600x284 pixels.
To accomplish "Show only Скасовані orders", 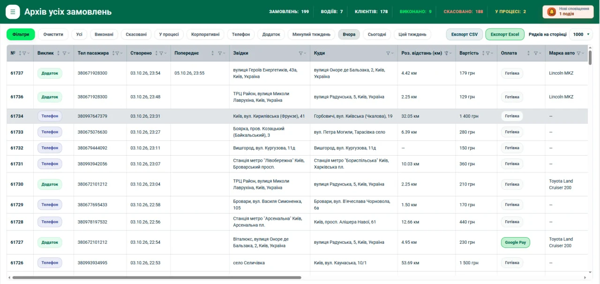I will point(136,34).
